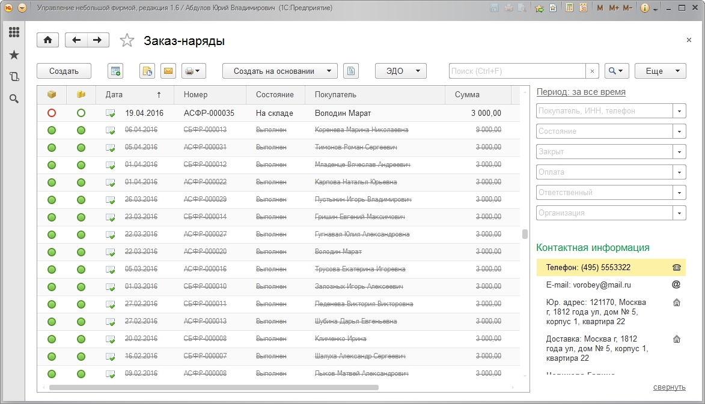Click the M memory button in title bar
Image resolution: width=705 pixels, height=404 pixels.
pos(600,8)
